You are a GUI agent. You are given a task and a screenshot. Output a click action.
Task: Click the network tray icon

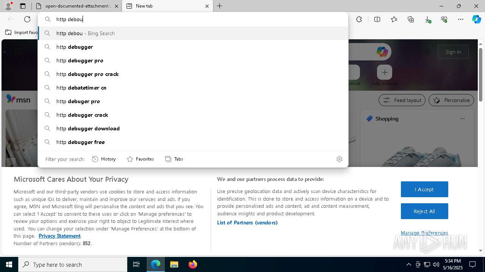click(427, 264)
